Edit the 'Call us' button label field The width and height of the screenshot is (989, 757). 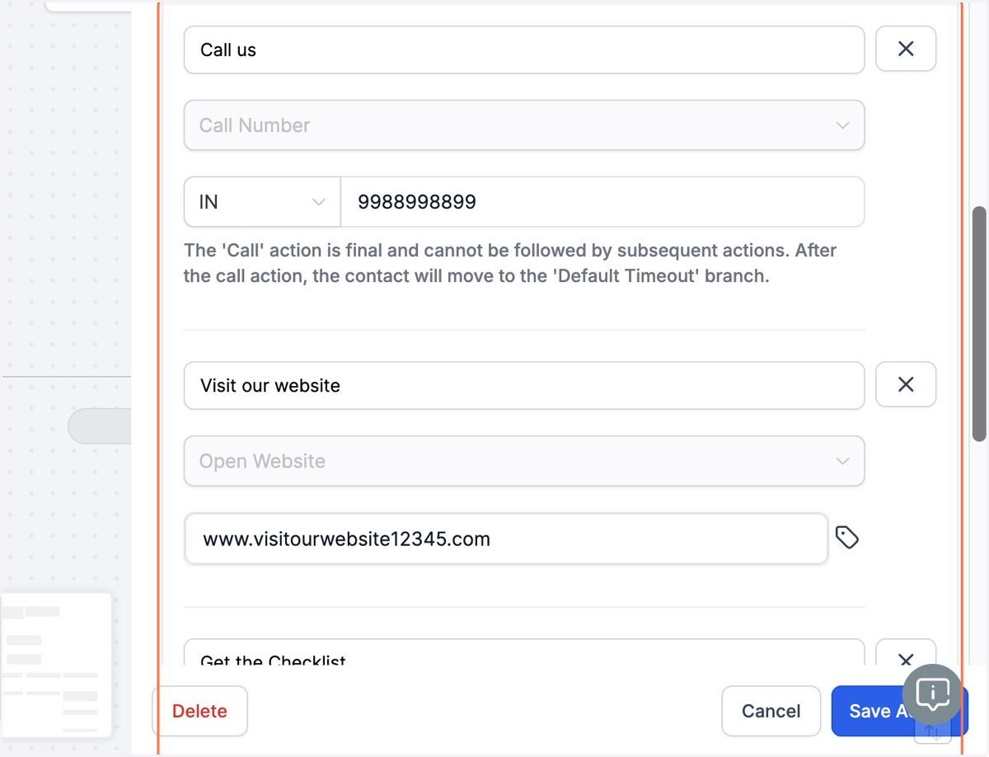point(524,49)
